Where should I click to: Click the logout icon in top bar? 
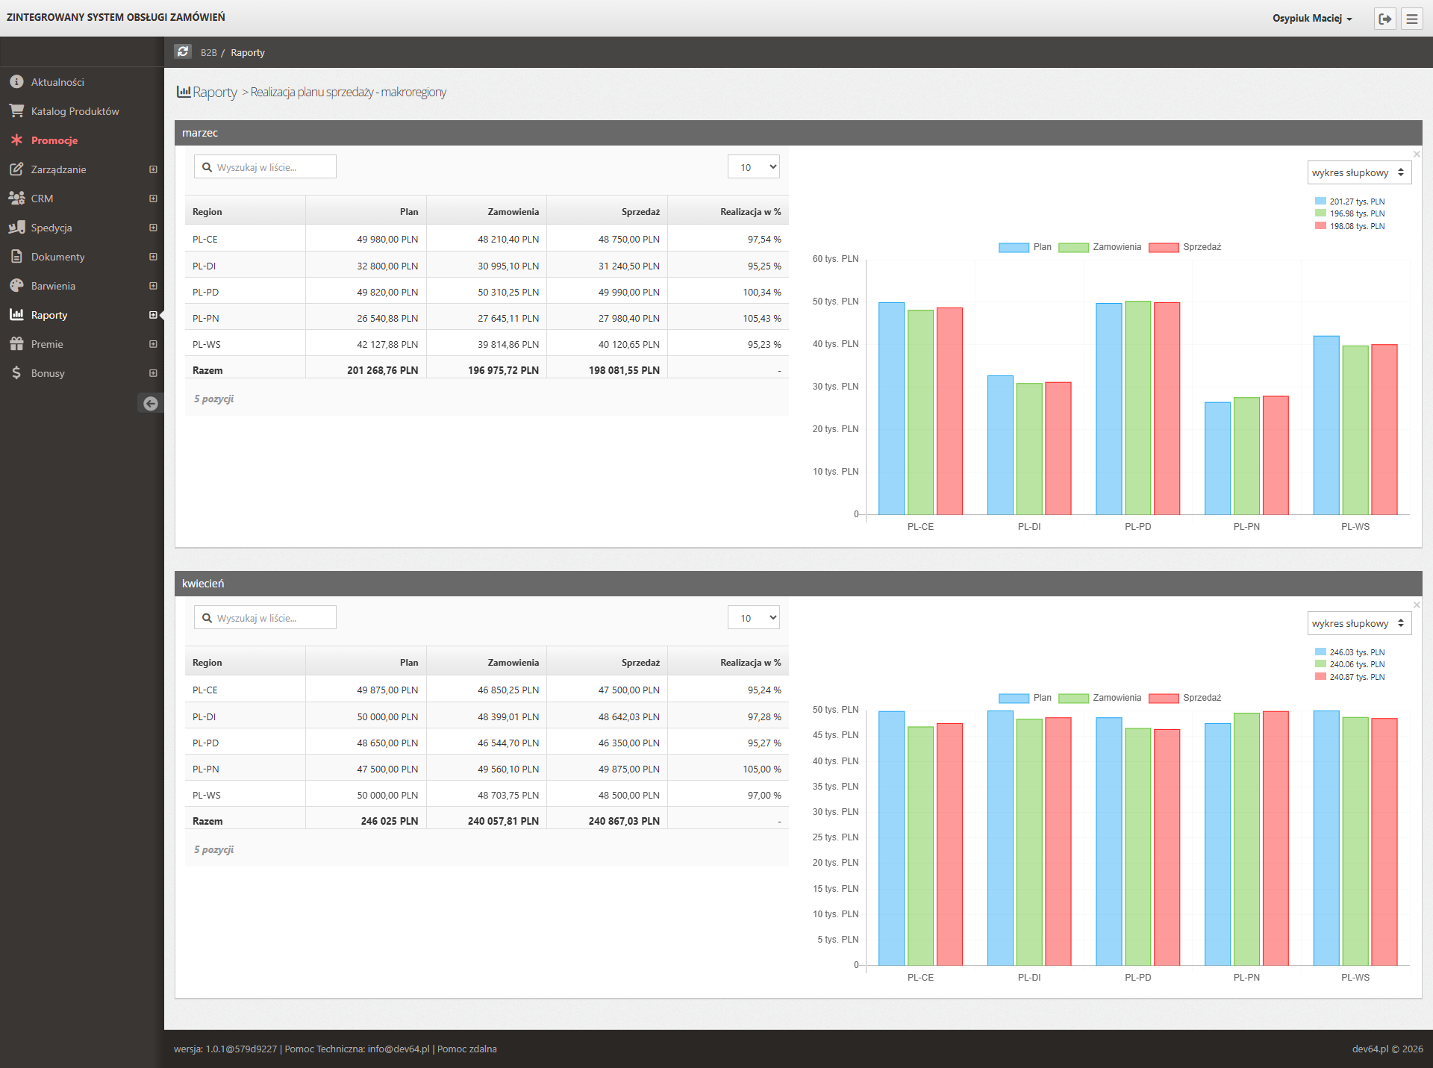1385,19
